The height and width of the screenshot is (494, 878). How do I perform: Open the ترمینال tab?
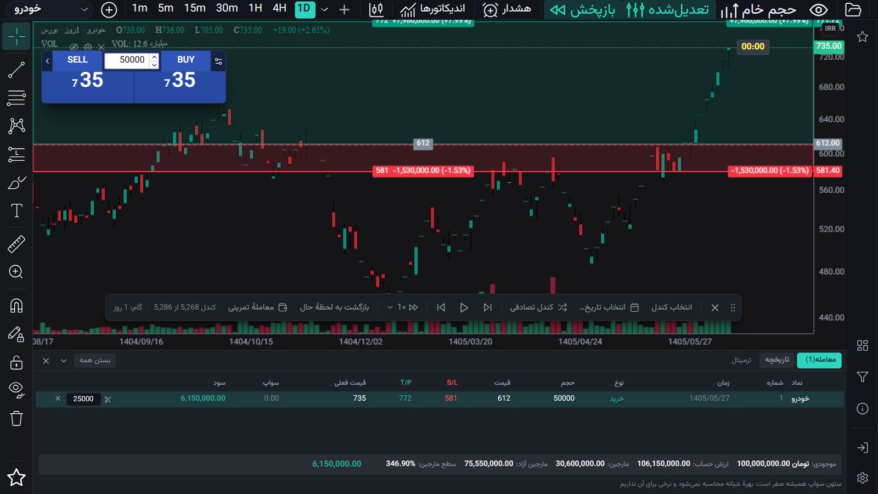741,360
